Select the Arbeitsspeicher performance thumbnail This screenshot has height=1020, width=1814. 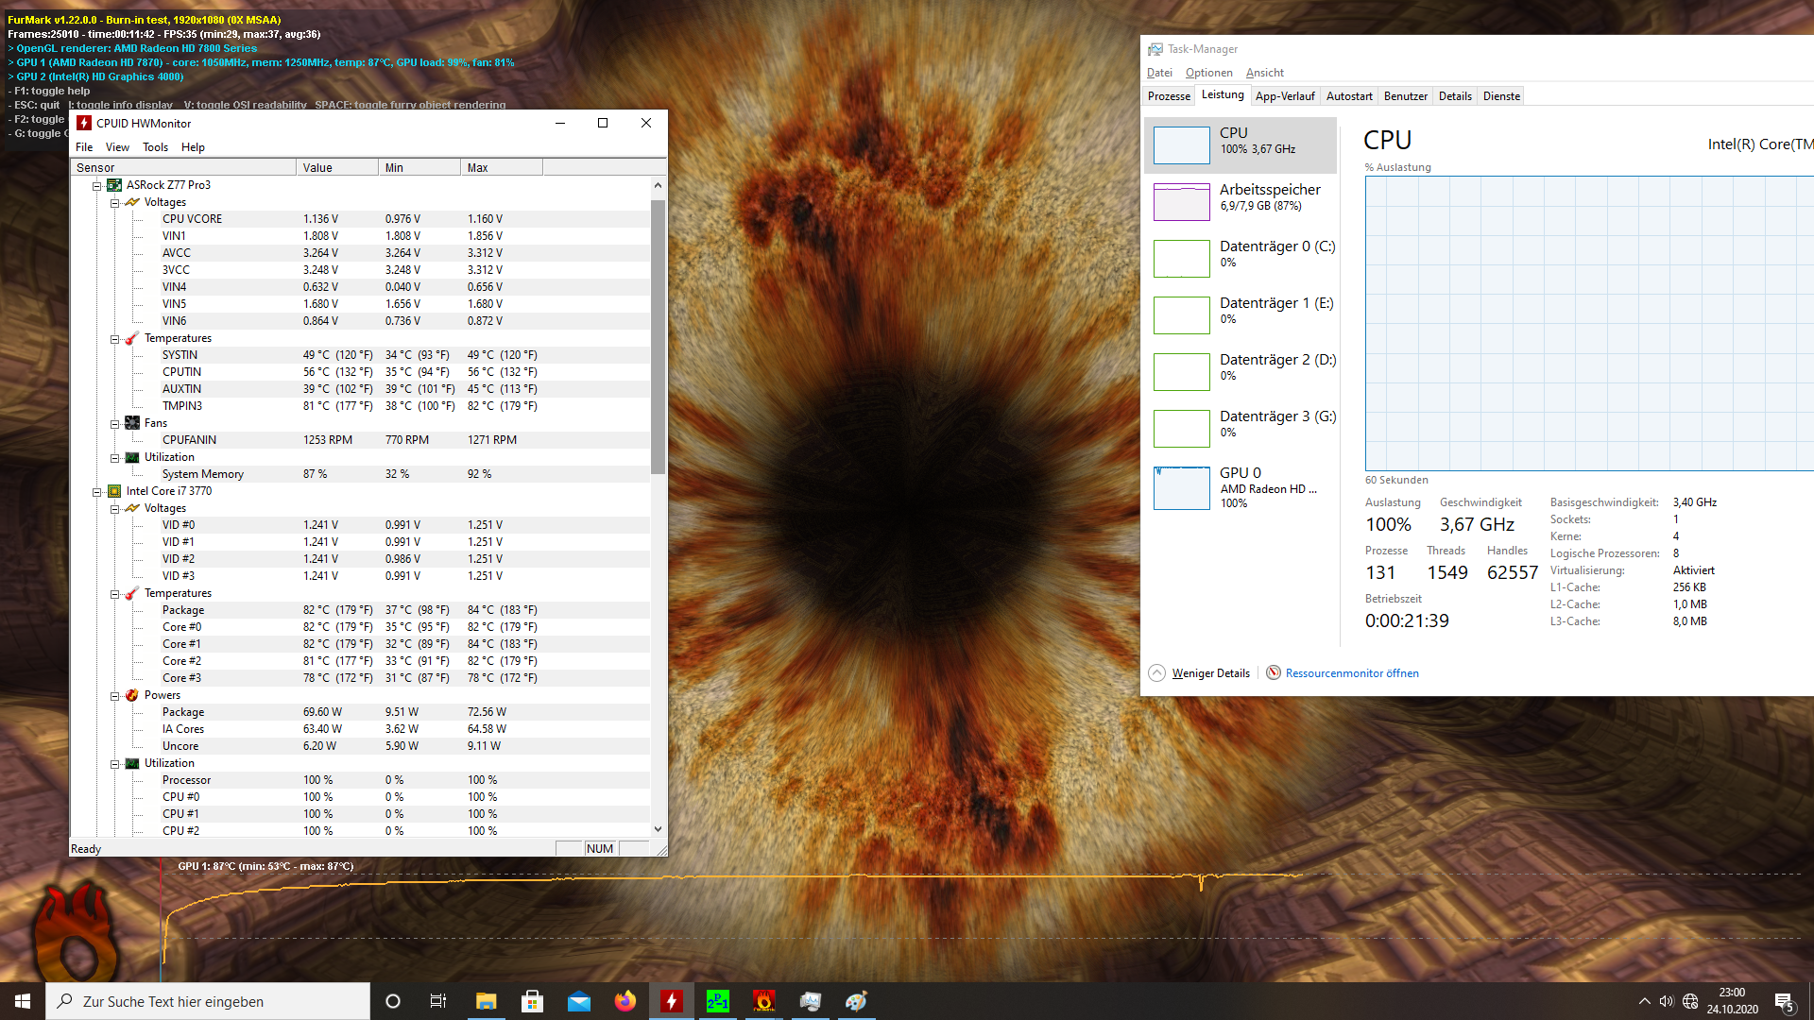coord(1182,201)
